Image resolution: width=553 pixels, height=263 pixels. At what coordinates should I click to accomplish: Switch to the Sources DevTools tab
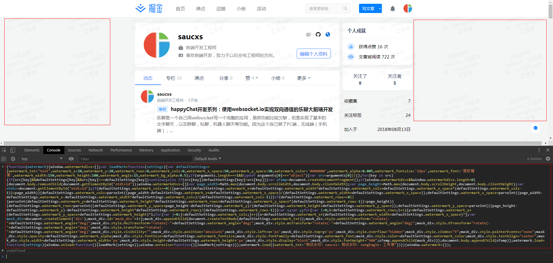tap(74, 150)
